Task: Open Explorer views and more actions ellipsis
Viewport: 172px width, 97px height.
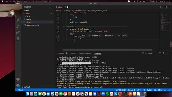Action: pos(51,7)
